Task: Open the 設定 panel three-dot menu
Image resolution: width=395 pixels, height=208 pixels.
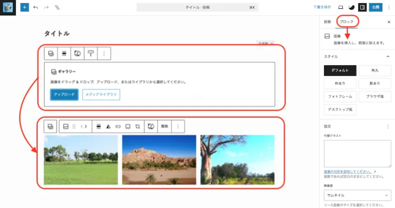Action: tap(388, 126)
